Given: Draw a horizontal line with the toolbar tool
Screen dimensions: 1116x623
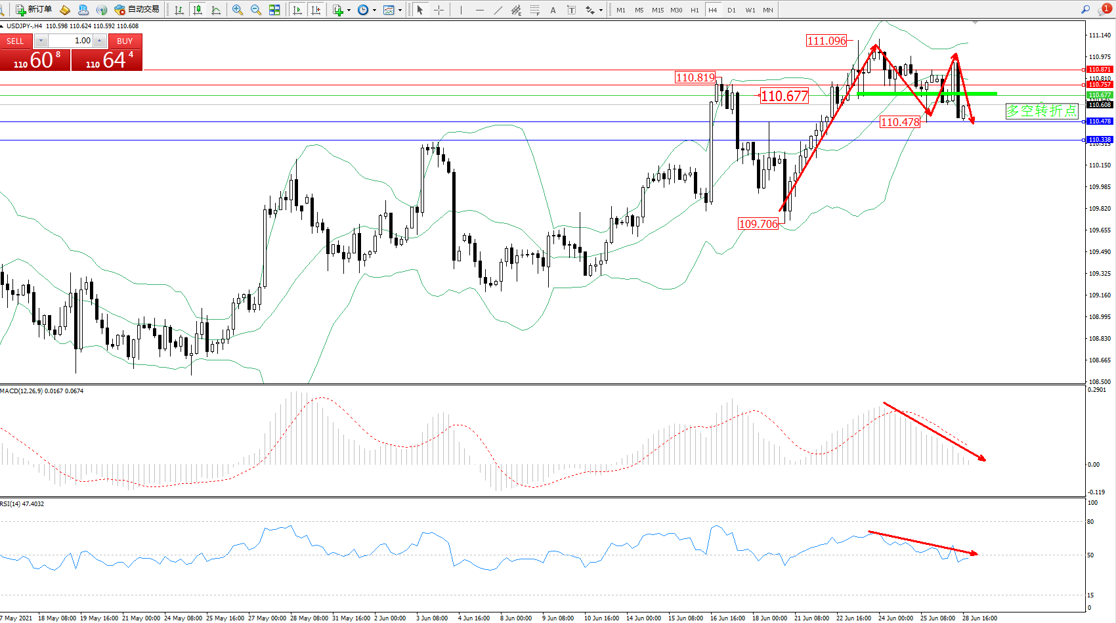Looking at the screenshot, I should [x=479, y=10].
